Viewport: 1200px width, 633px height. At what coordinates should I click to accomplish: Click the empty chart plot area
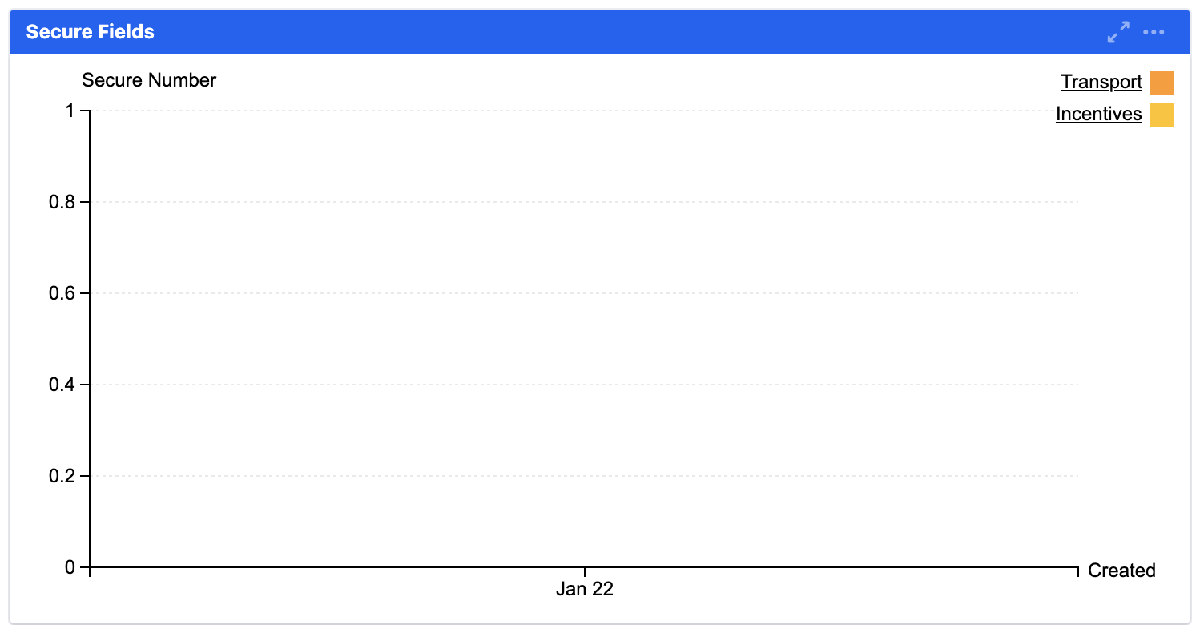(585, 337)
